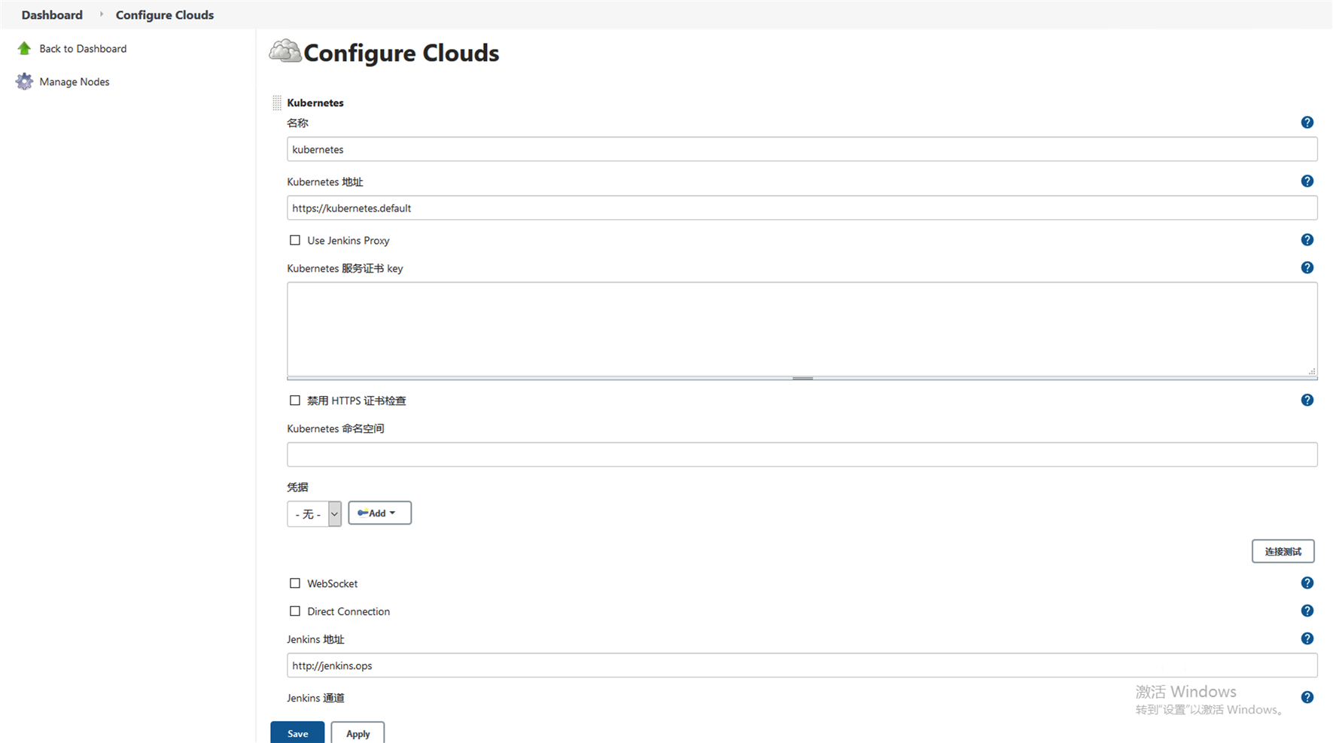The width and height of the screenshot is (1333, 743).
Task: Click Back to Dashboard link
Action: click(x=83, y=49)
